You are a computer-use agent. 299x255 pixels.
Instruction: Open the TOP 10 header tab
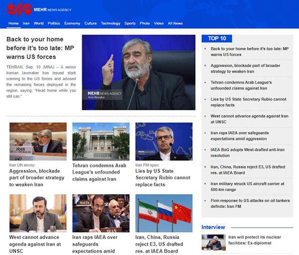pyautogui.click(x=217, y=38)
